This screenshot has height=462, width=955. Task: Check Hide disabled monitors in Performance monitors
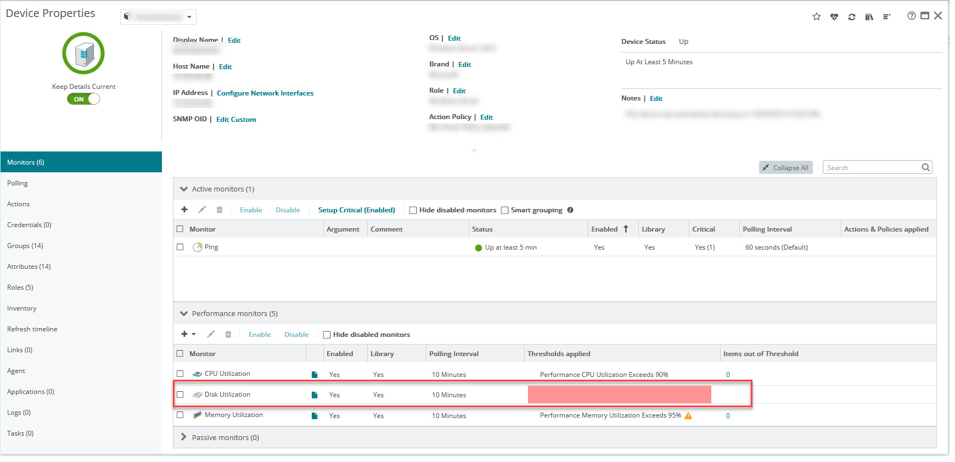(x=327, y=335)
